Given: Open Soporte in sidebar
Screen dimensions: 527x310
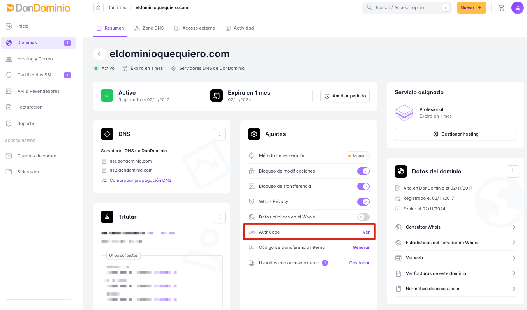Looking at the screenshot, I should 38,123.
